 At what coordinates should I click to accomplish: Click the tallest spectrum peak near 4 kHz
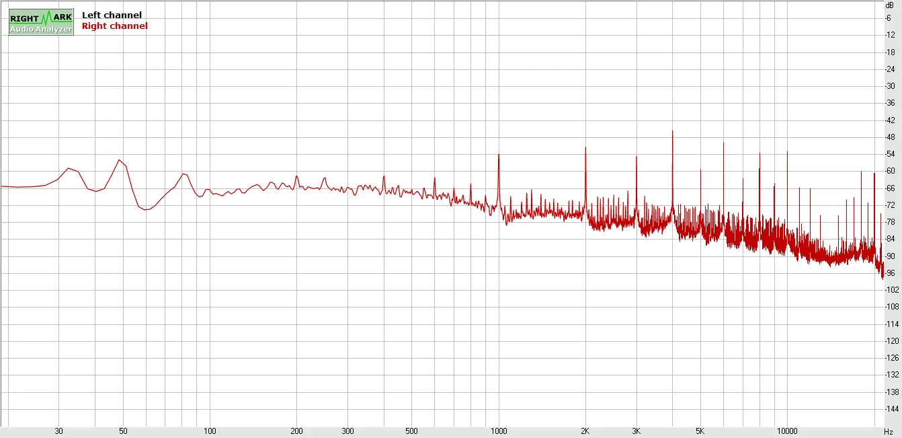click(672, 131)
